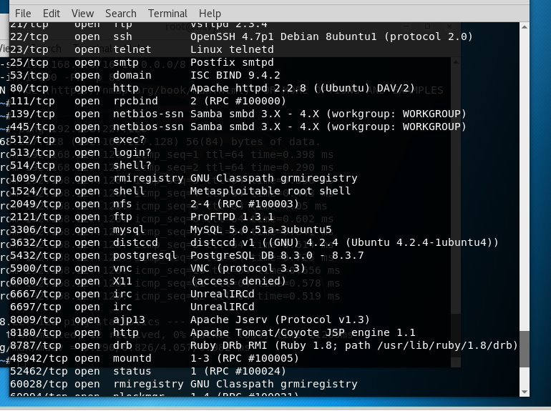Viewport: 551px width, 411px height.
Task: Click the 111/tcp rpcbind row
Action: click(148, 101)
